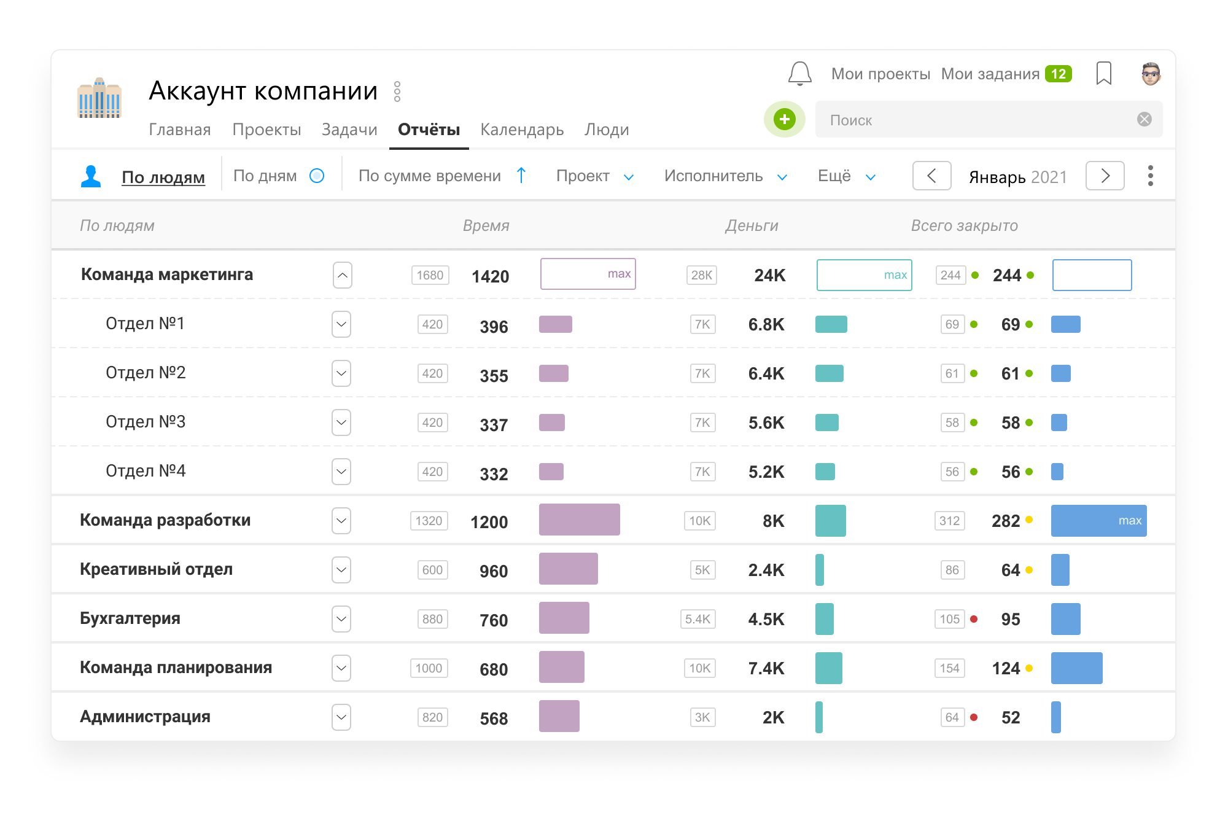
Task: Click the bookmark icon in header
Action: (x=1103, y=73)
